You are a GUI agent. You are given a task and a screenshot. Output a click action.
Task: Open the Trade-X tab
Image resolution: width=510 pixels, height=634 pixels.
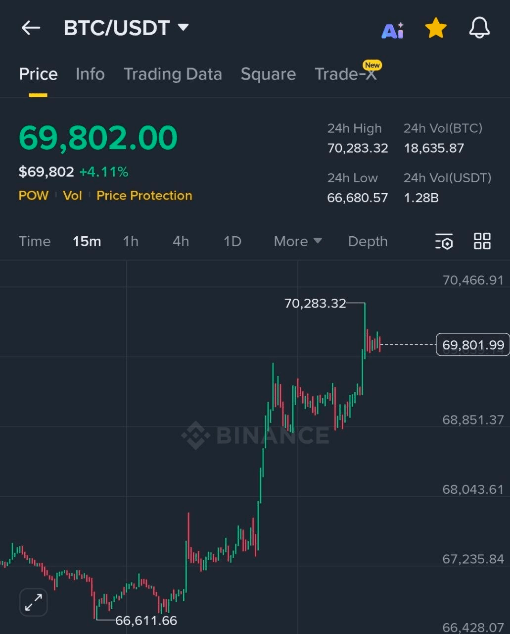[x=346, y=74]
